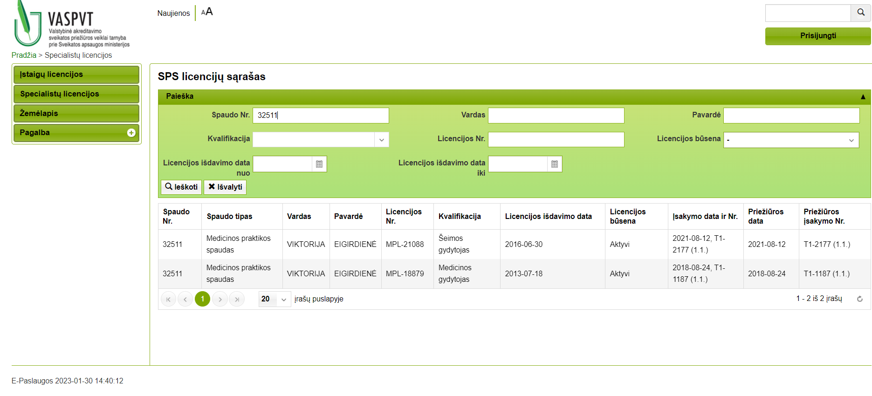Open calendar for license issue date until

pyautogui.click(x=555, y=164)
